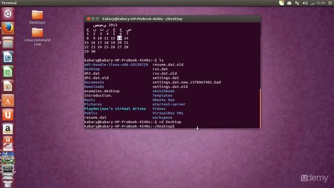Click the examples.desktop file name
Viewport: 334px width, 188px height.
click(x=102, y=91)
